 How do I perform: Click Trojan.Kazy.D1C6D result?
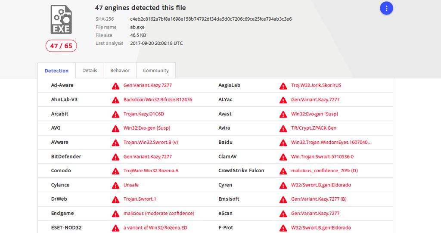tap(144, 114)
